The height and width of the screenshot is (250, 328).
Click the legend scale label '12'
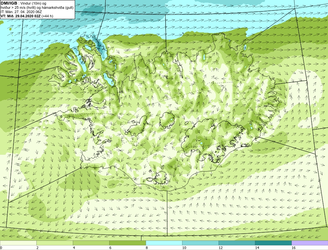(220, 248)
